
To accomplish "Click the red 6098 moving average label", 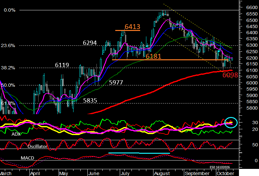I will [230, 75].
